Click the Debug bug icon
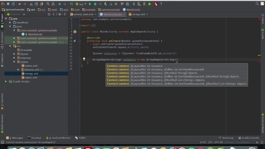Screen dimensions: 265x149 click(95, 4)
